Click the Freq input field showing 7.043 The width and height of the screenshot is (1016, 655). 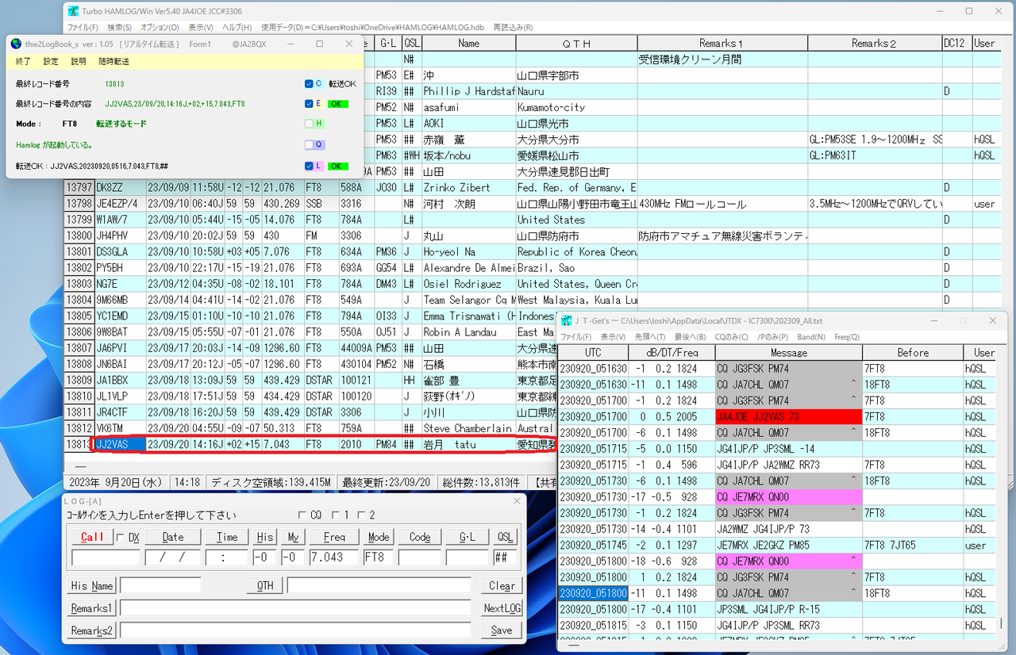pyautogui.click(x=334, y=557)
